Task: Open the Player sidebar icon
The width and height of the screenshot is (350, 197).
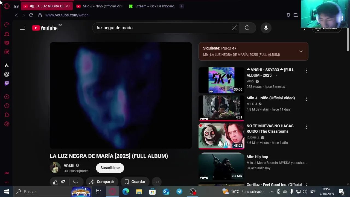Action: coord(7,97)
